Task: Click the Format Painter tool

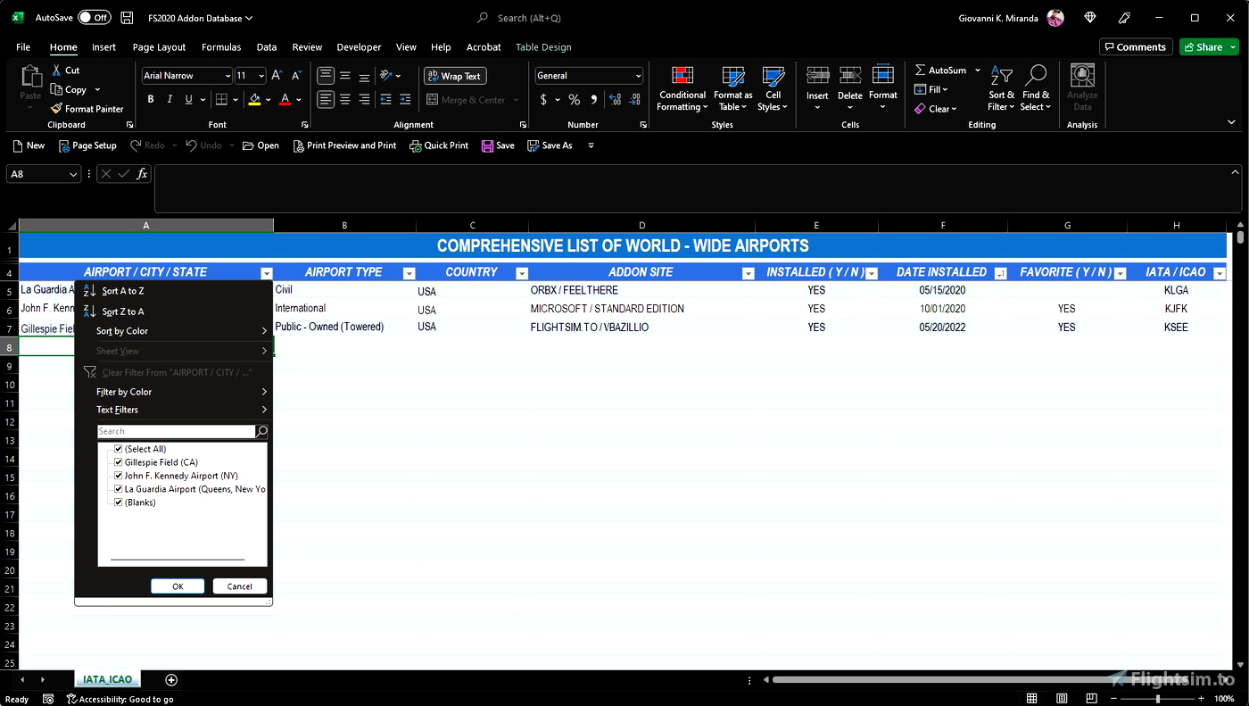Action: coord(87,109)
